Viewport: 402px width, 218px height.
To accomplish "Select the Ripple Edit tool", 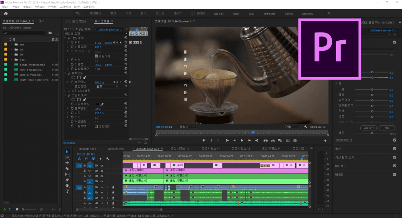I will pyautogui.click(x=67, y=163).
